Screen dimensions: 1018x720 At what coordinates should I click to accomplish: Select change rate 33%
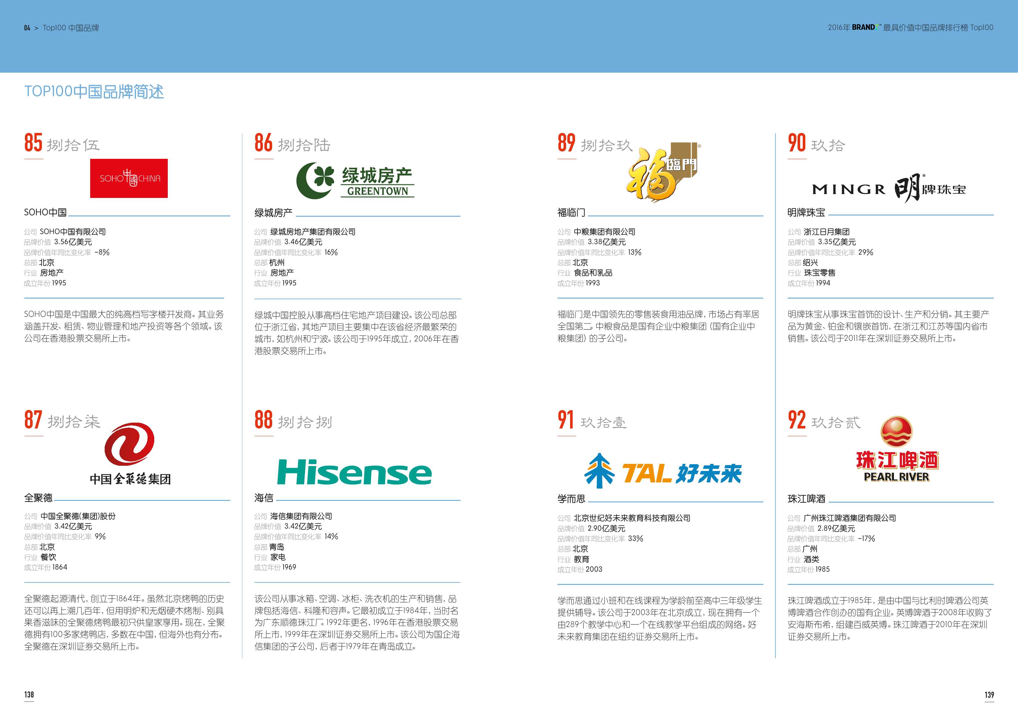pyautogui.click(x=636, y=539)
